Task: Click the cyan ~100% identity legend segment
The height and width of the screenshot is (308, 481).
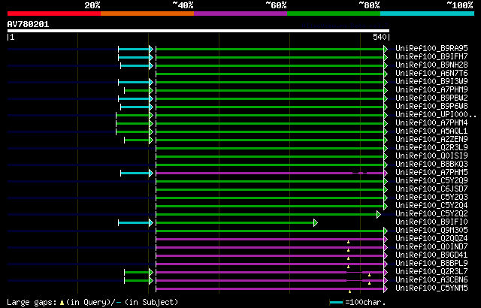Action: (428, 14)
